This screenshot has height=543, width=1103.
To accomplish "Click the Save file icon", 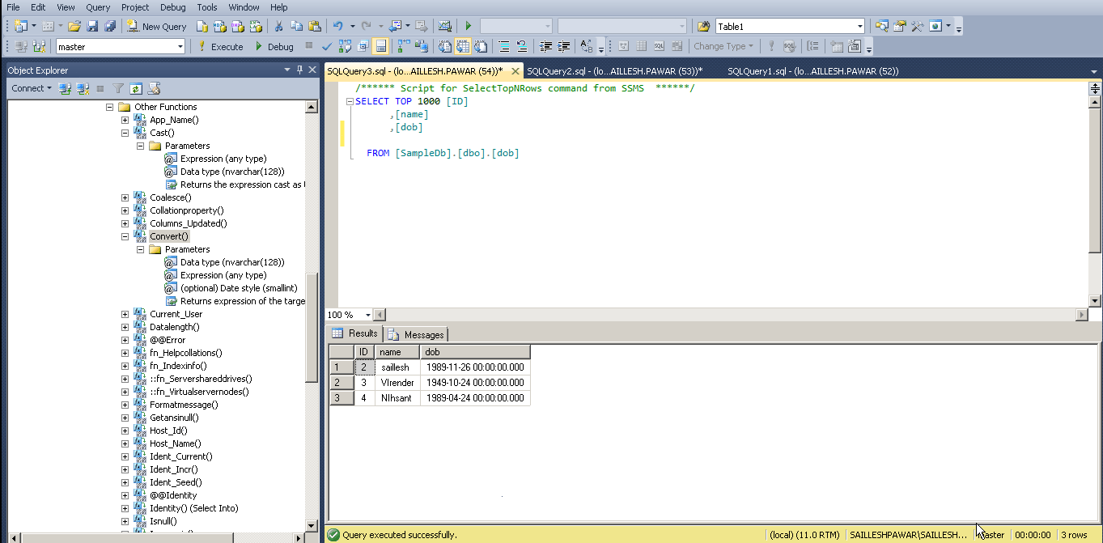I will tap(92, 27).
